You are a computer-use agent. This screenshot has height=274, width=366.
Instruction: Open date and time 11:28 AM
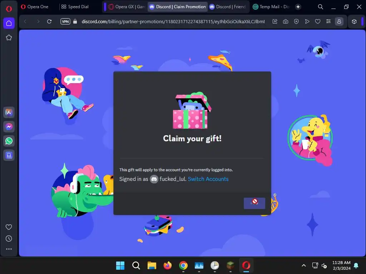point(341,265)
